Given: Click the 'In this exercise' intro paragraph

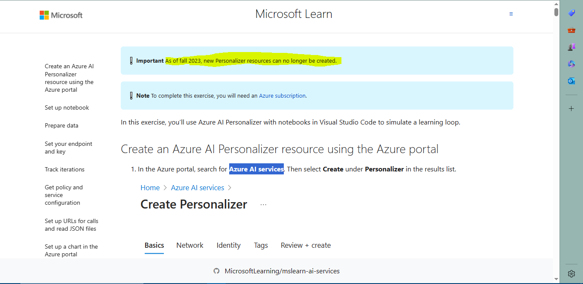Looking at the screenshot, I should (290, 122).
